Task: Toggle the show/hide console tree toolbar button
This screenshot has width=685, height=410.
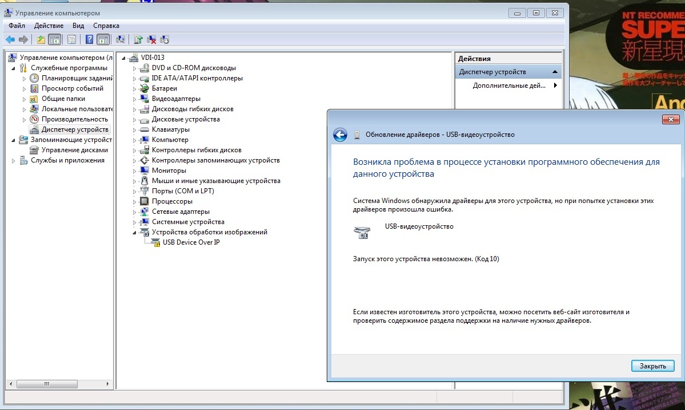Action: (x=55, y=39)
